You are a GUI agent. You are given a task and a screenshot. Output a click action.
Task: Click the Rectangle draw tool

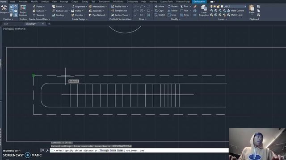149,11
